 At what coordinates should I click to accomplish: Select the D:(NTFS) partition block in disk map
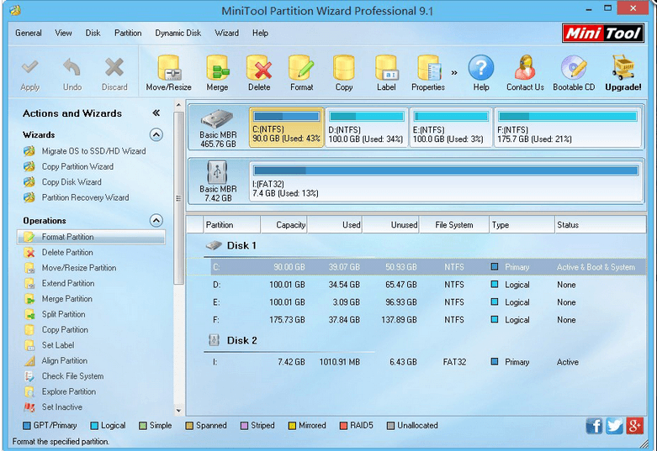[366, 128]
